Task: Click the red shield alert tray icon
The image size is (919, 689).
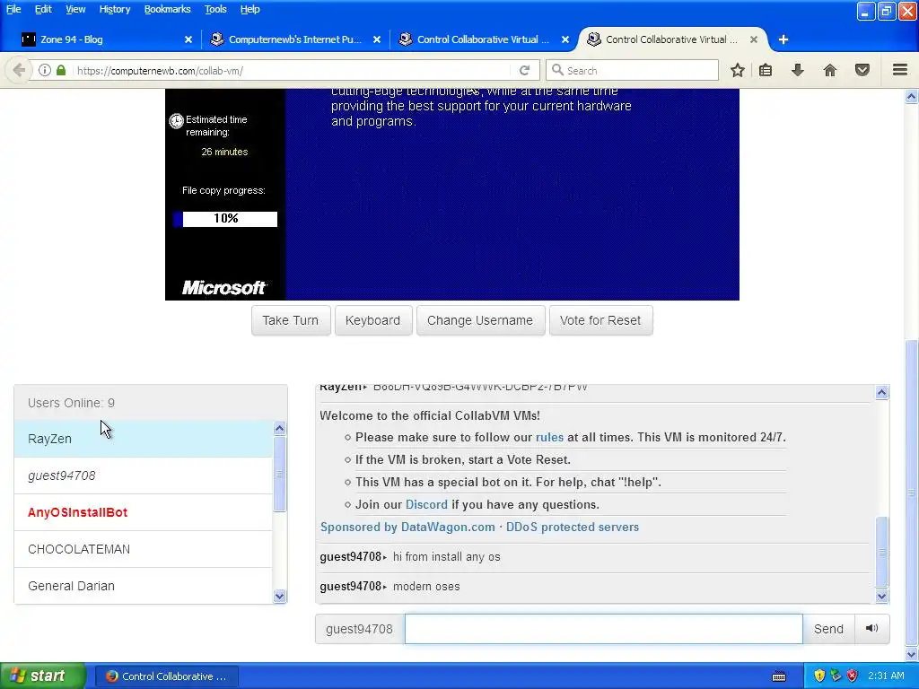Action: [x=853, y=676]
